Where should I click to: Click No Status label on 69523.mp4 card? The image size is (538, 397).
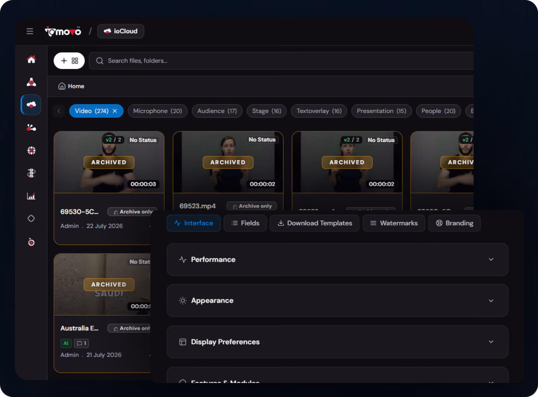click(262, 140)
